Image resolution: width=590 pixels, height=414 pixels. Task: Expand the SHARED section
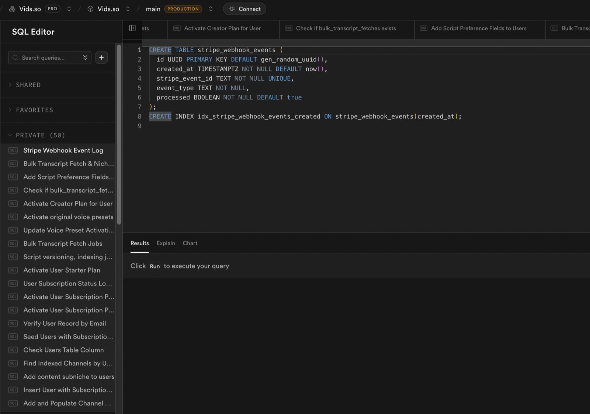point(58,85)
